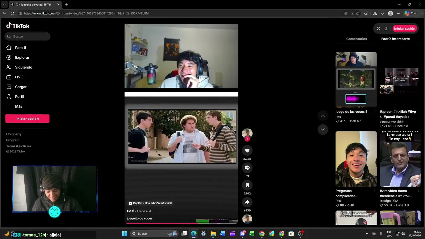Open Discord from the taskbar

coord(243,234)
